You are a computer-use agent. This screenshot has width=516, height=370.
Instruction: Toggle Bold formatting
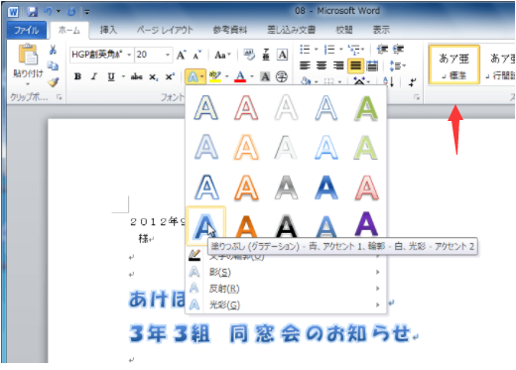tap(77, 76)
